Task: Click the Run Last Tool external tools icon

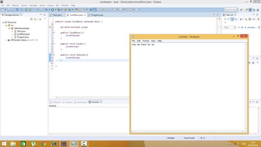Action: [59, 10]
